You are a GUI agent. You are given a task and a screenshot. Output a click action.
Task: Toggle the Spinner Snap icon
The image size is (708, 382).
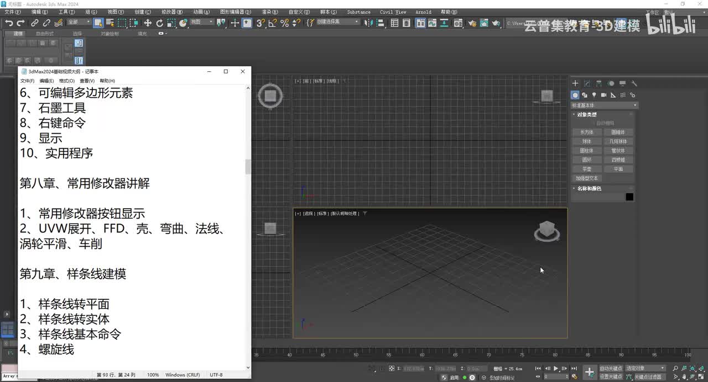[x=296, y=23]
